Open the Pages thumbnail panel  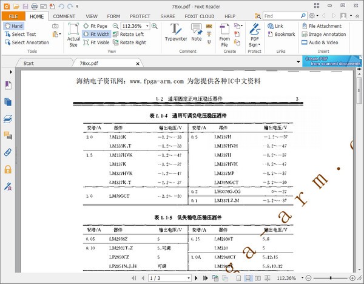click(8, 101)
